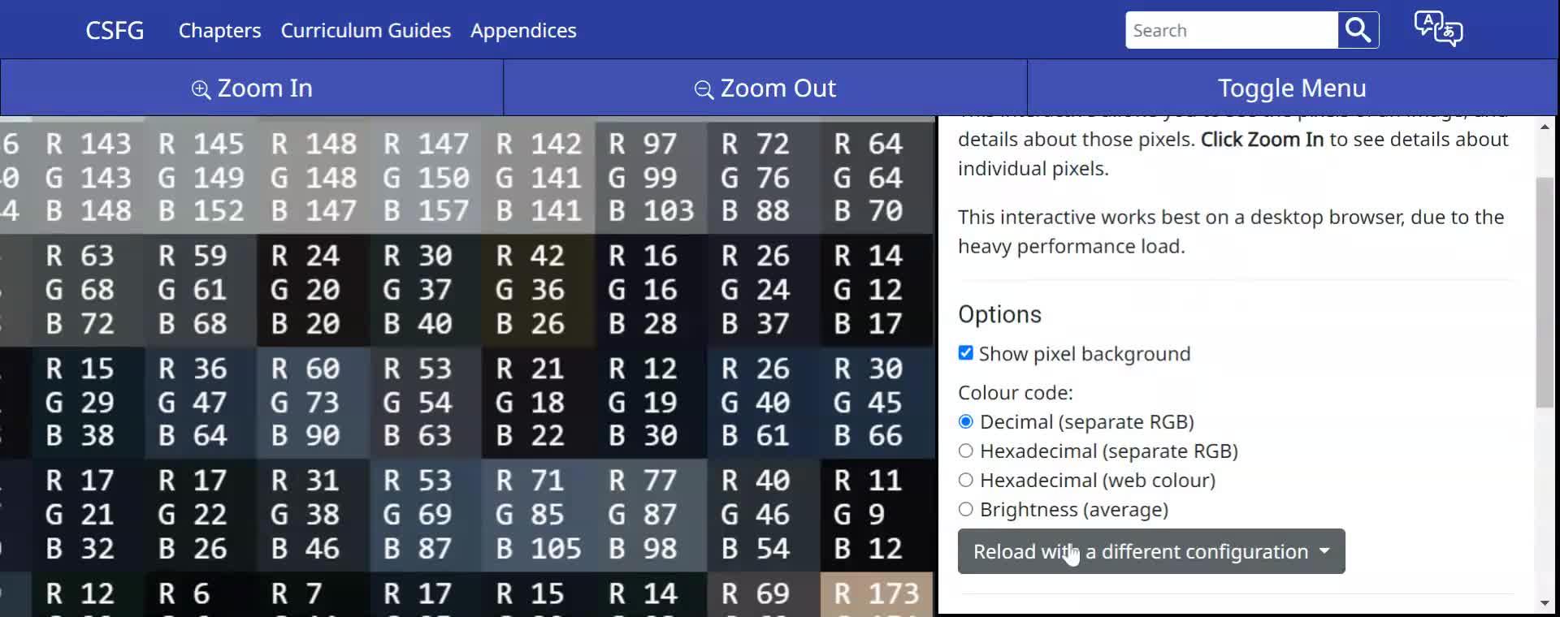Choose Brightness (average) colour code

966,509
